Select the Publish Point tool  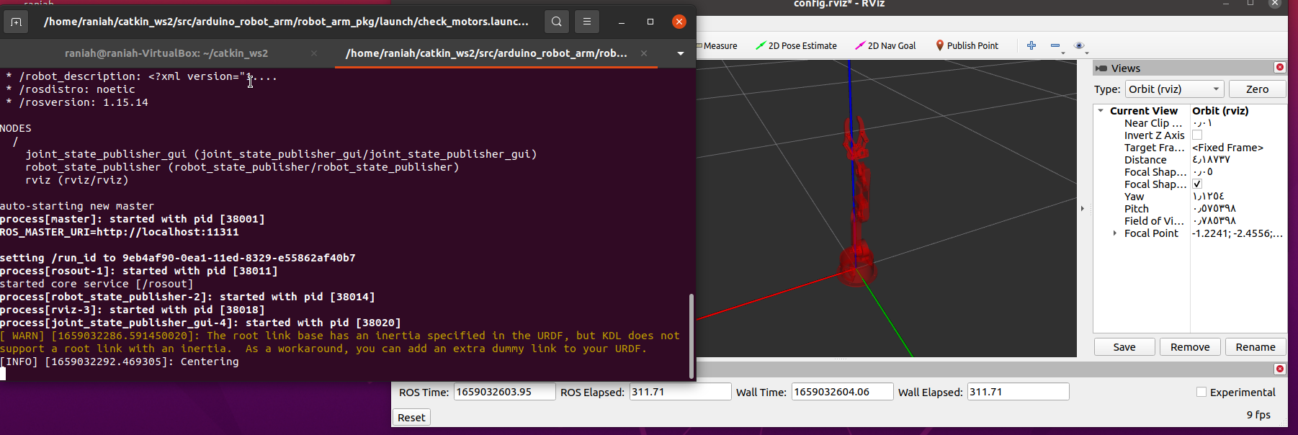(967, 45)
